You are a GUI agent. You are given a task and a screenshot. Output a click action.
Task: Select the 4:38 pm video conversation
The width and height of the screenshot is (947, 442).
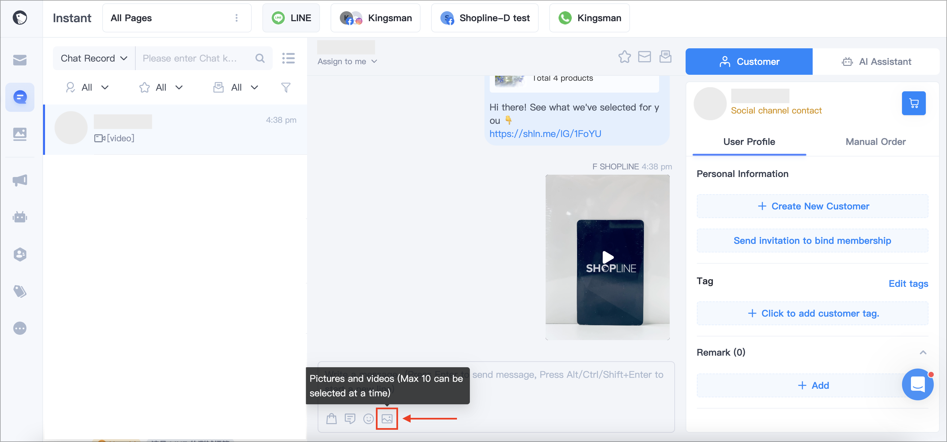[x=175, y=129]
